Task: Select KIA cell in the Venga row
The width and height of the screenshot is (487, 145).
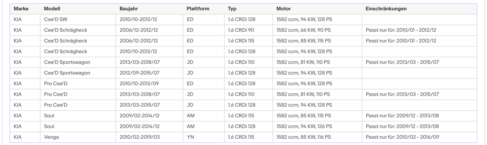Action: click(18, 137)
